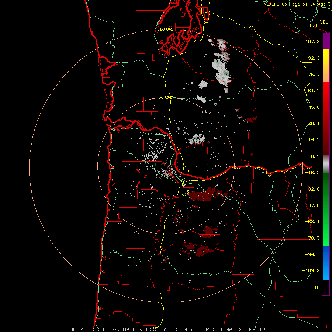Screen dimensions: 332x332
Task: Click the KRTX station identifier in caption
Action: point(209,329)
